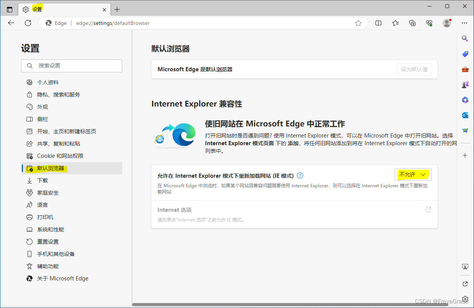
Task: Open the three-dot Settings and more menu
Action: pyautogui.click(x=464, y=23)
